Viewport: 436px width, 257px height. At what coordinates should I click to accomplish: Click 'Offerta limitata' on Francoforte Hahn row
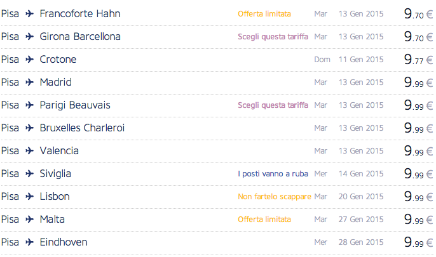[x=264, y=14]
